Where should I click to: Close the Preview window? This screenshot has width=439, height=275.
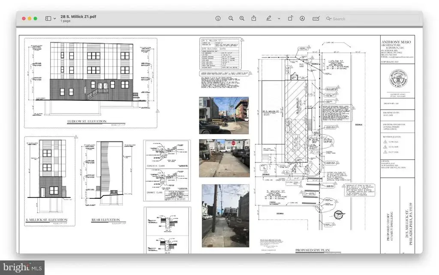click(24, 18)
